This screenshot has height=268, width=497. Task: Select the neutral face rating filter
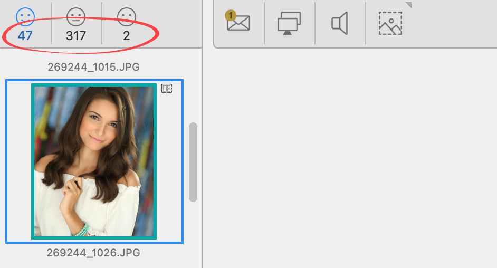(76, 16)
